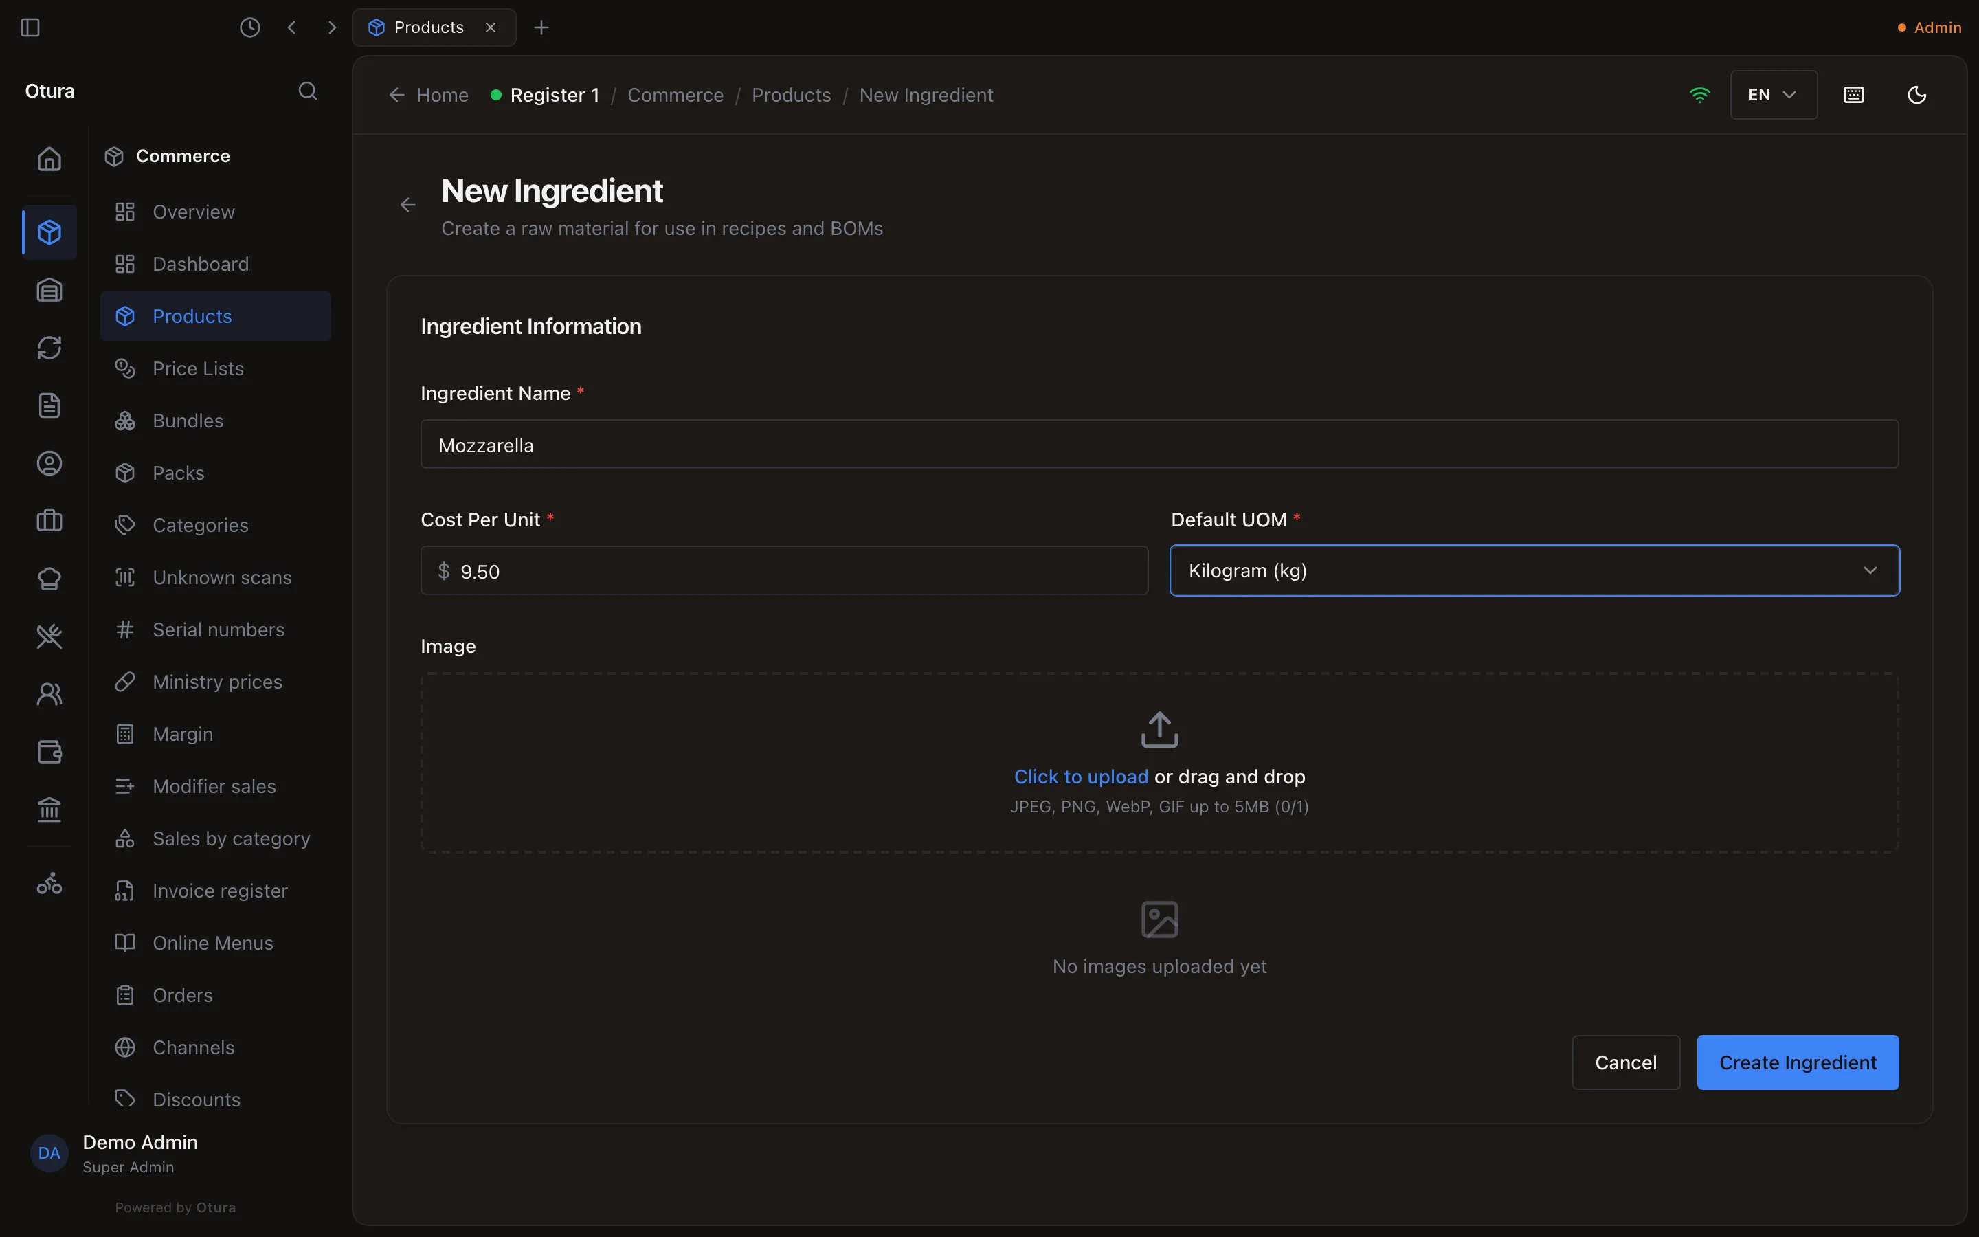Click the Home breadcrumb link
Screen dimensions: 1979x1237
(429, 95)
